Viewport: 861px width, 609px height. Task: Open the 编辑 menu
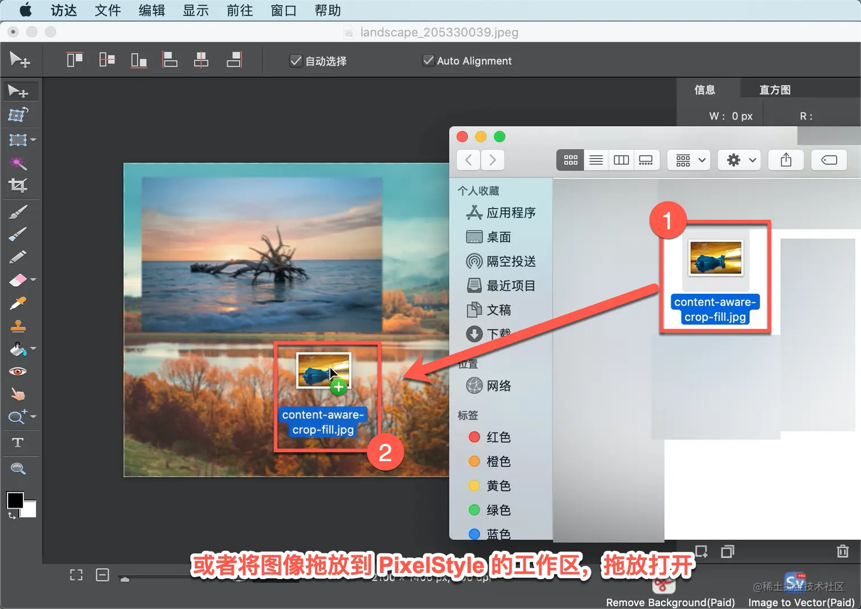tap(151, 10)
